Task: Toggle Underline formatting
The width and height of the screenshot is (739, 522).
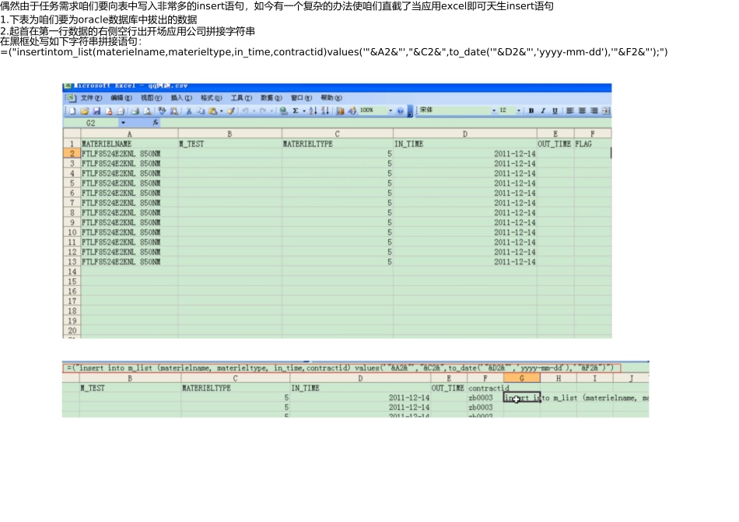Action: (555, 110)
